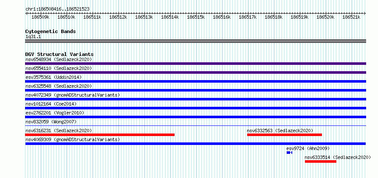Screen dimensions: 378x178
Task: Click the 186515k ruler tick label
Action: tap(196, 17)
